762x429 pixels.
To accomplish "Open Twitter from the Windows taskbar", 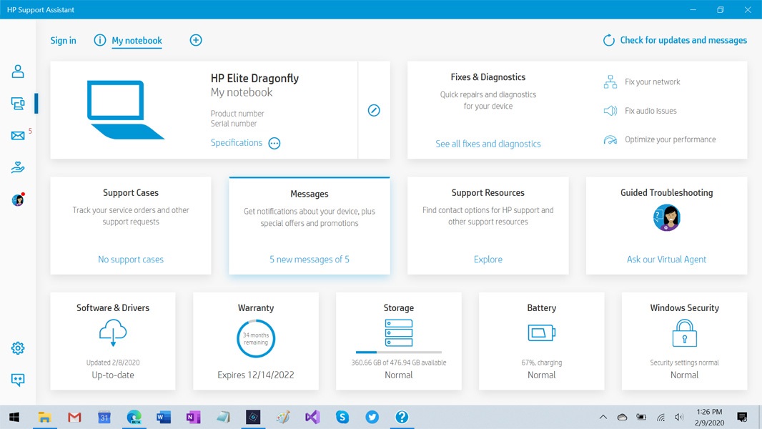I will (x=372, y=418).
